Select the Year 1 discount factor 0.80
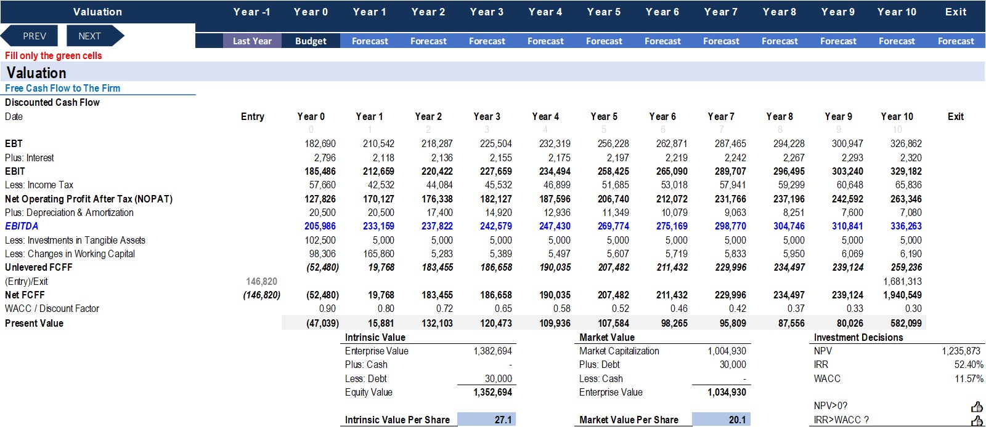 [x=386, y=308]
